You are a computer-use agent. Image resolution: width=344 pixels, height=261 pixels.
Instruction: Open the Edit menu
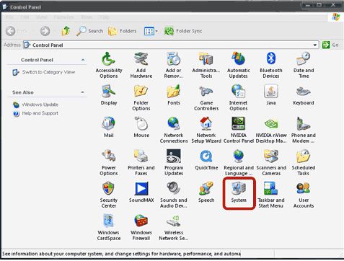pos(25,17)
